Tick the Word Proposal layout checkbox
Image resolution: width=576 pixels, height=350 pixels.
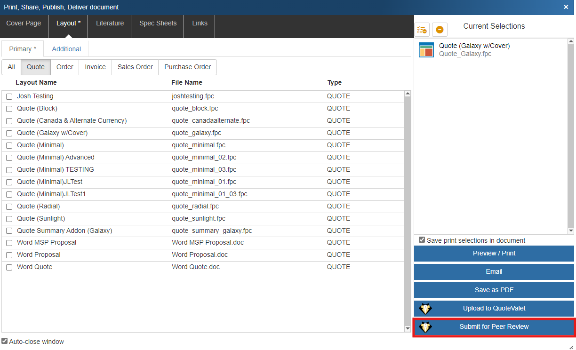(9, 255)
